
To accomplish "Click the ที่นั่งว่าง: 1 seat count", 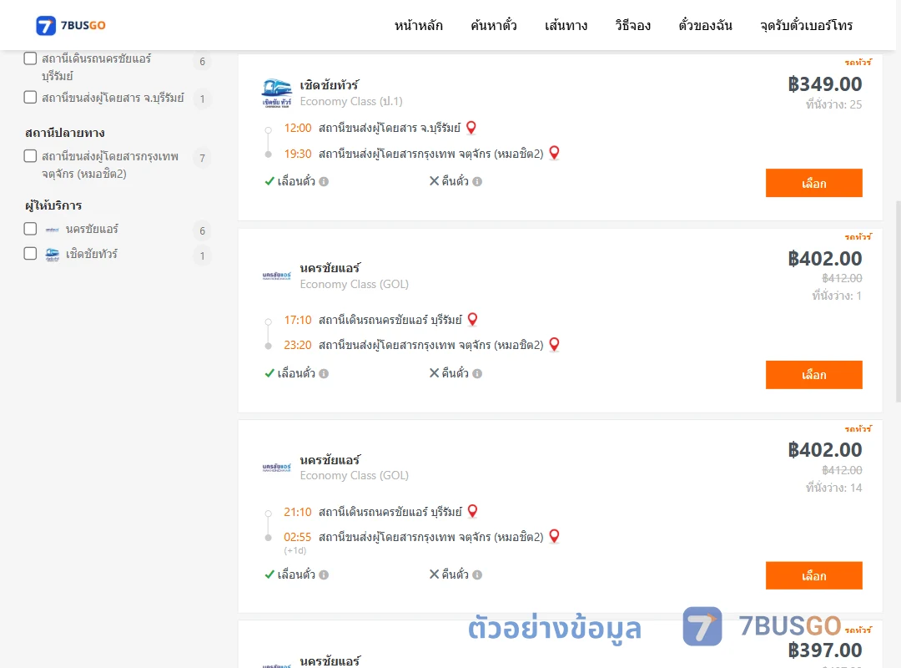I will point(837,296).
